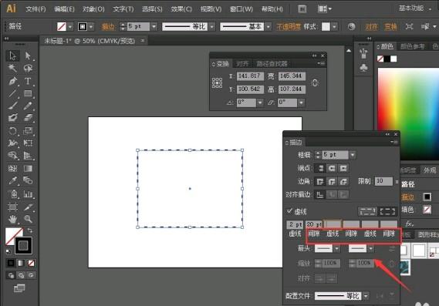Select the Eraser tool
Screen dimensions: 439x306
(x=28, y=117)
